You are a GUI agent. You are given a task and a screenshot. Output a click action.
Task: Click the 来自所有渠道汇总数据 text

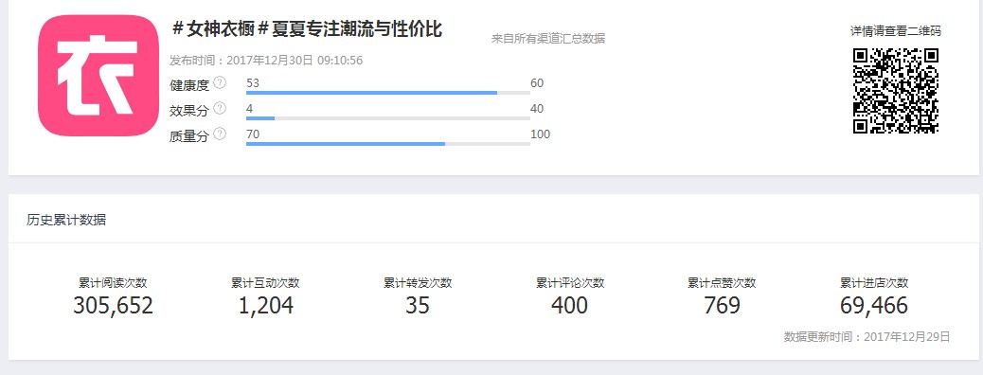pos(548,38)
